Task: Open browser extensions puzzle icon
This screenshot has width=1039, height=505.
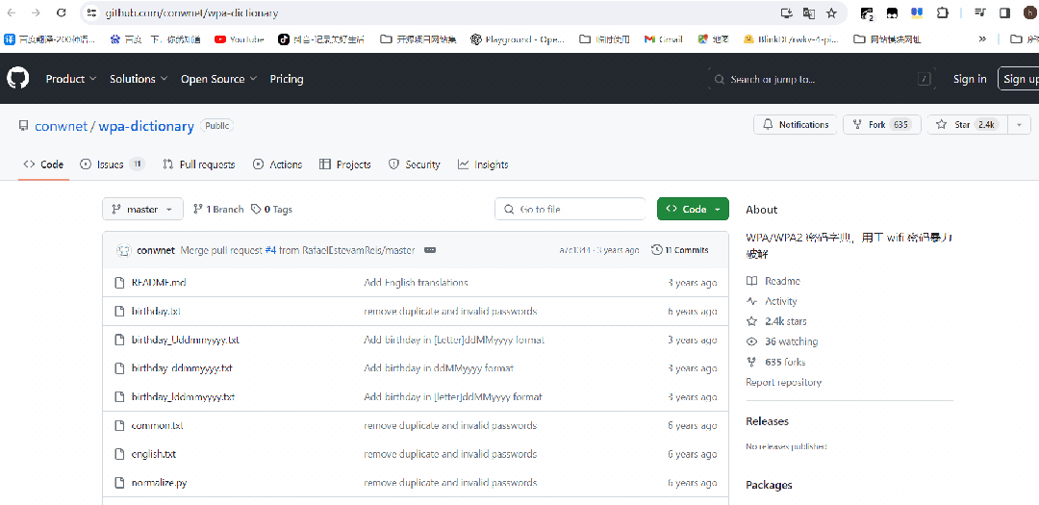Action: [x=942, y=13]
